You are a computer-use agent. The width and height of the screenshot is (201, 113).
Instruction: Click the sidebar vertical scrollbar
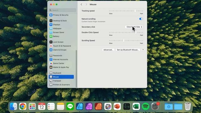tap(76, 68)
